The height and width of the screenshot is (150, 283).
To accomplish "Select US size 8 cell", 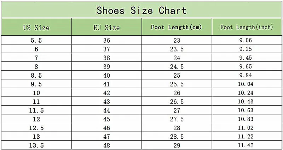I will click(36, 67).
